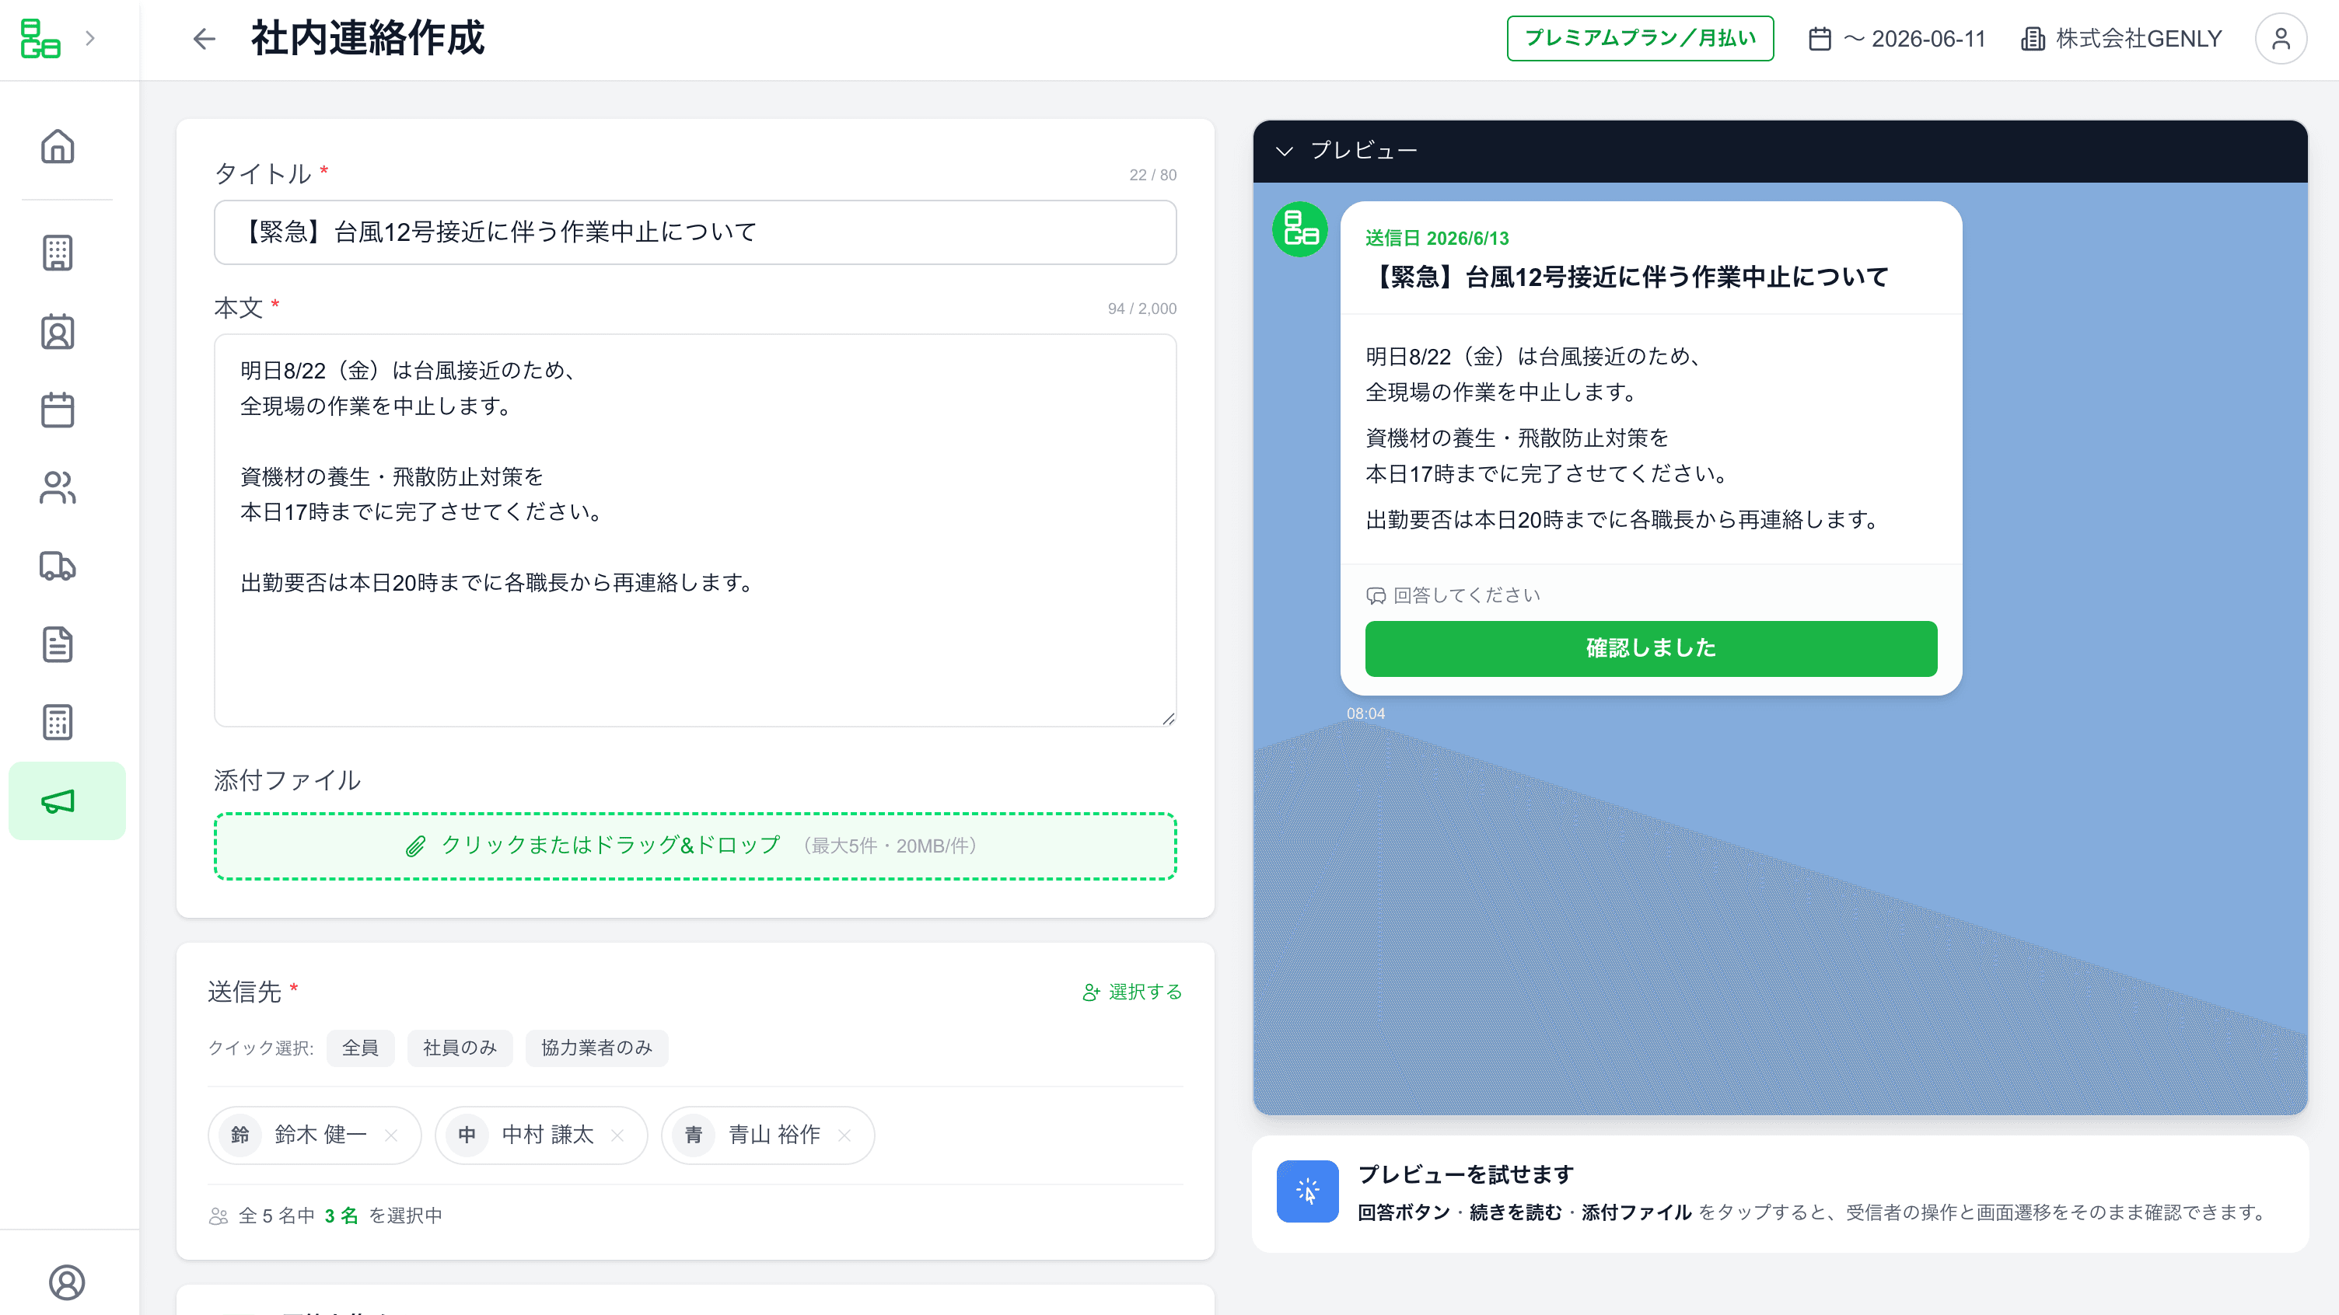Open the calculator sidebar icon
2339x1315 pixels.
pyautogui.click(x=58, y=722)
